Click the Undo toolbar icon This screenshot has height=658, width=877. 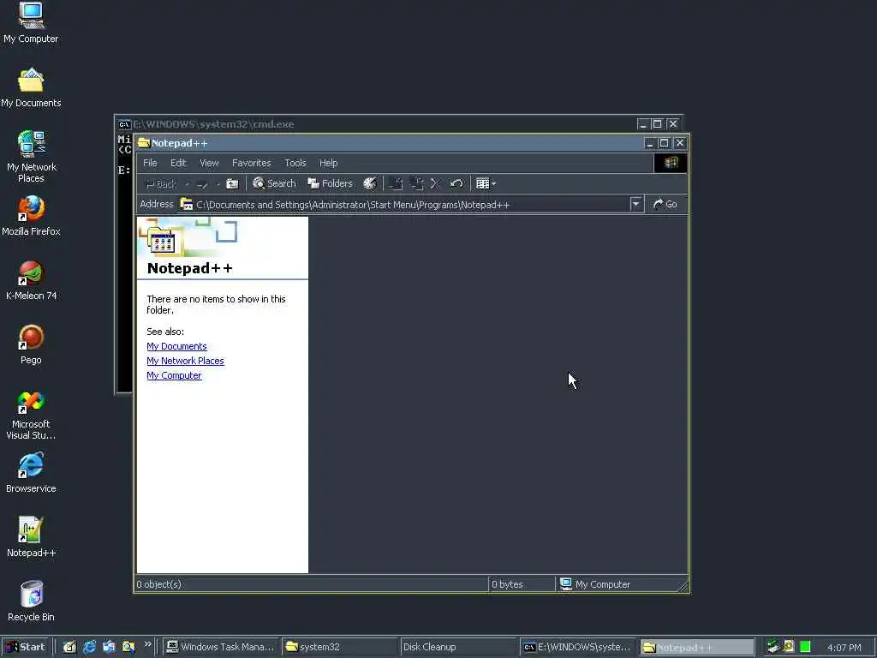coord(456,183)
